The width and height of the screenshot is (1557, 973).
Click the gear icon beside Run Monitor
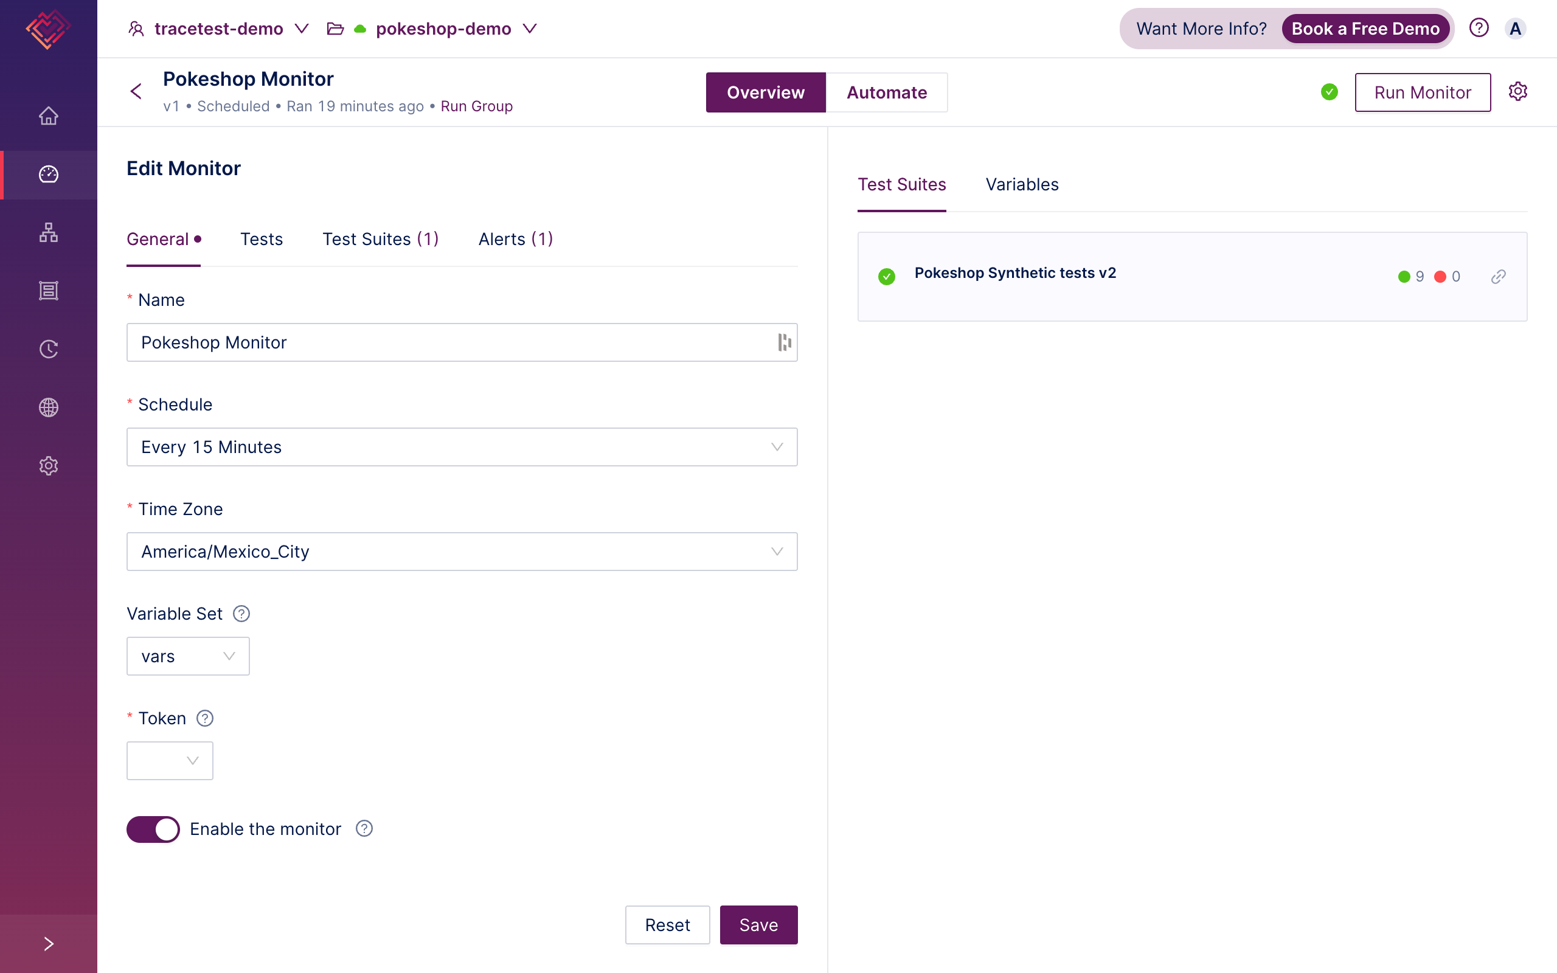click(1517, 91)
